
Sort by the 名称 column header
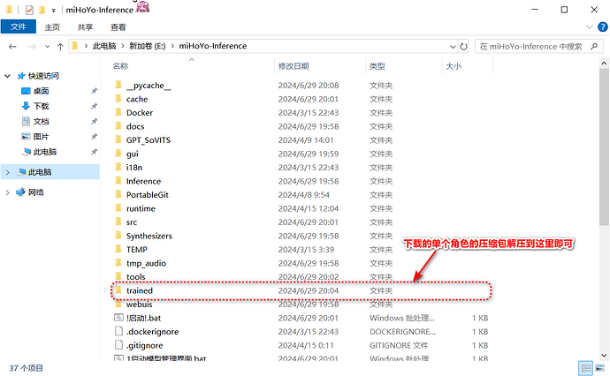[x=120, y=66]
